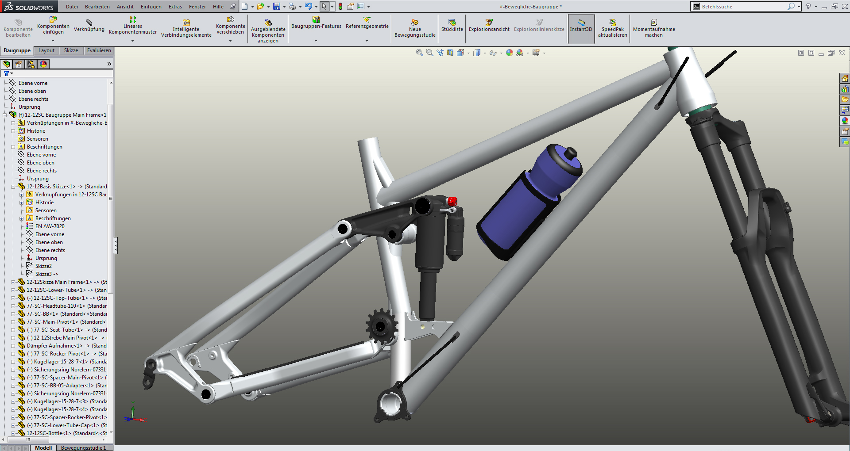Click the edit appearance sphere icon

[510, 53]
